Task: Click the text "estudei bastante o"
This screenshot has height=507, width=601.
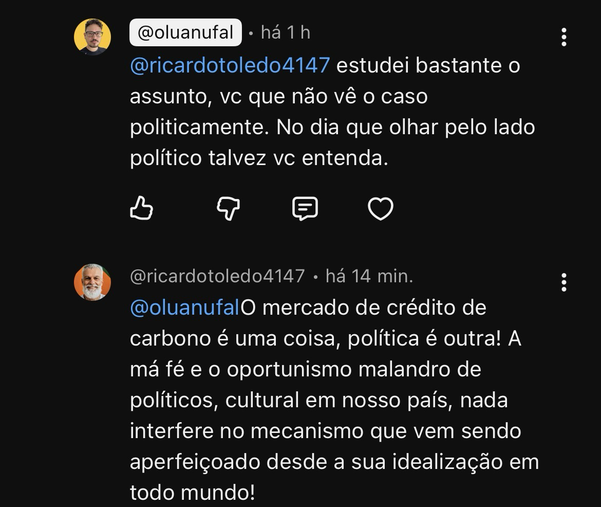Action: click(x=428, y=66)
